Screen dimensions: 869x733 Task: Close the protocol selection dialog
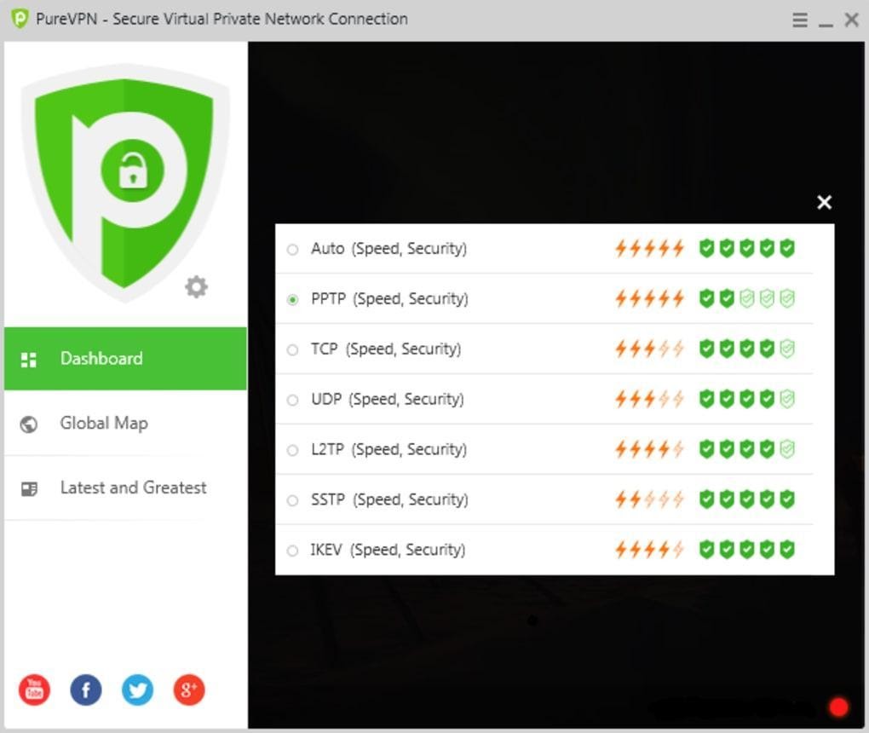click(823, 202)
